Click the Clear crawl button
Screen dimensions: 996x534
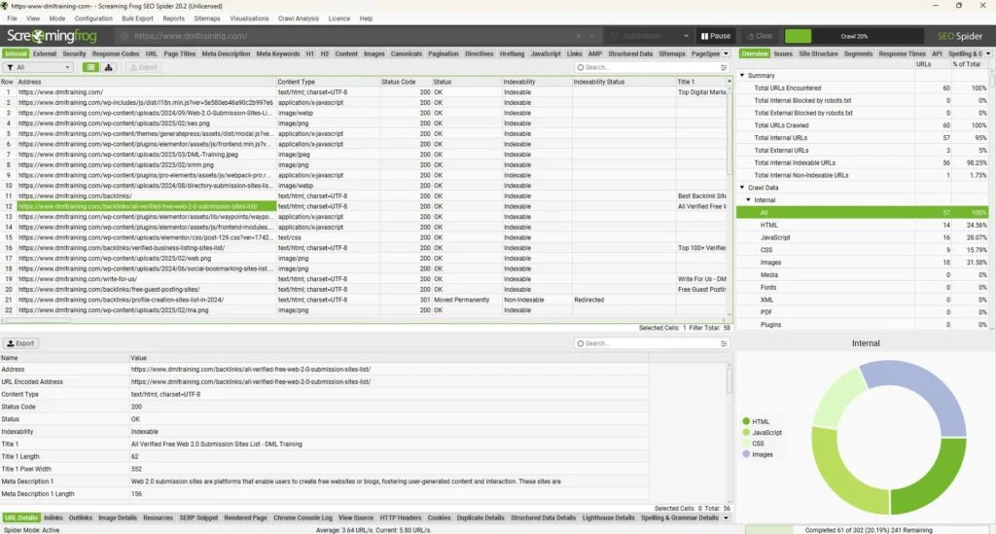pos(760,36)
